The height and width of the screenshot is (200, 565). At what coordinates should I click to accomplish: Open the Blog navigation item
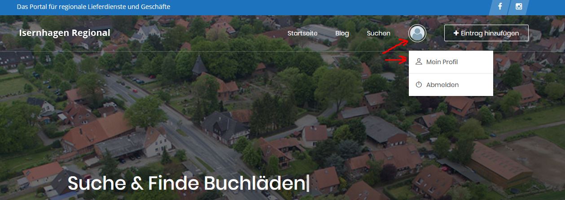tap(342, 33)
